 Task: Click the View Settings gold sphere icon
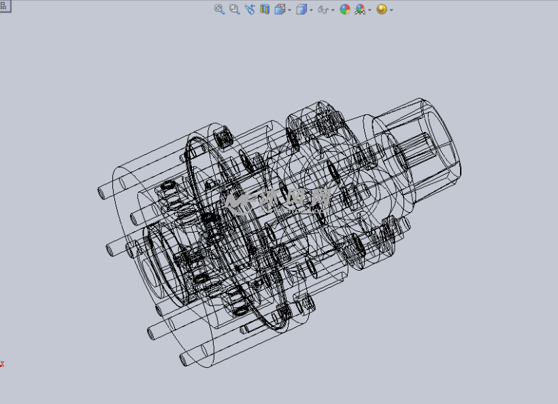pyautogui.click(x=381, y=9)
